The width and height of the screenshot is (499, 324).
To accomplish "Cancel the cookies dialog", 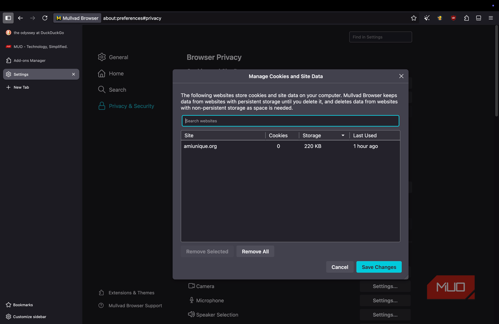I will coord(340,267).
